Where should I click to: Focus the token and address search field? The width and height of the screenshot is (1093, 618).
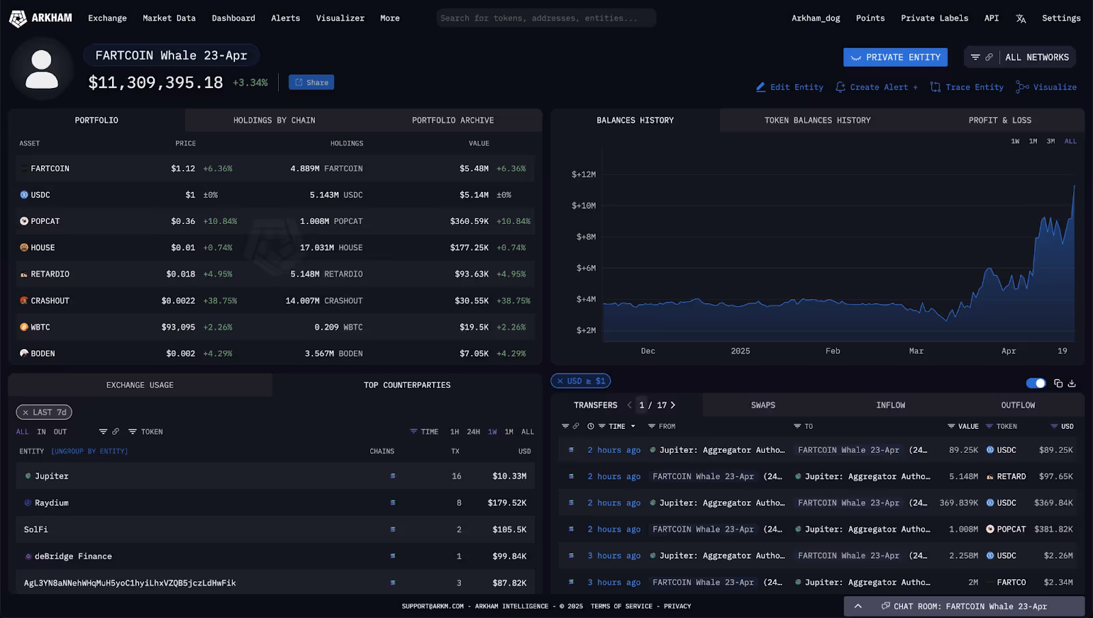pyautogui.click(x=546, y=18)
